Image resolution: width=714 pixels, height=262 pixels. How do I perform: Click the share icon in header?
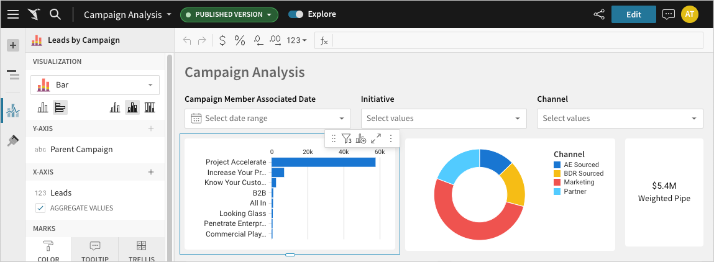click(x=599, y=14)
